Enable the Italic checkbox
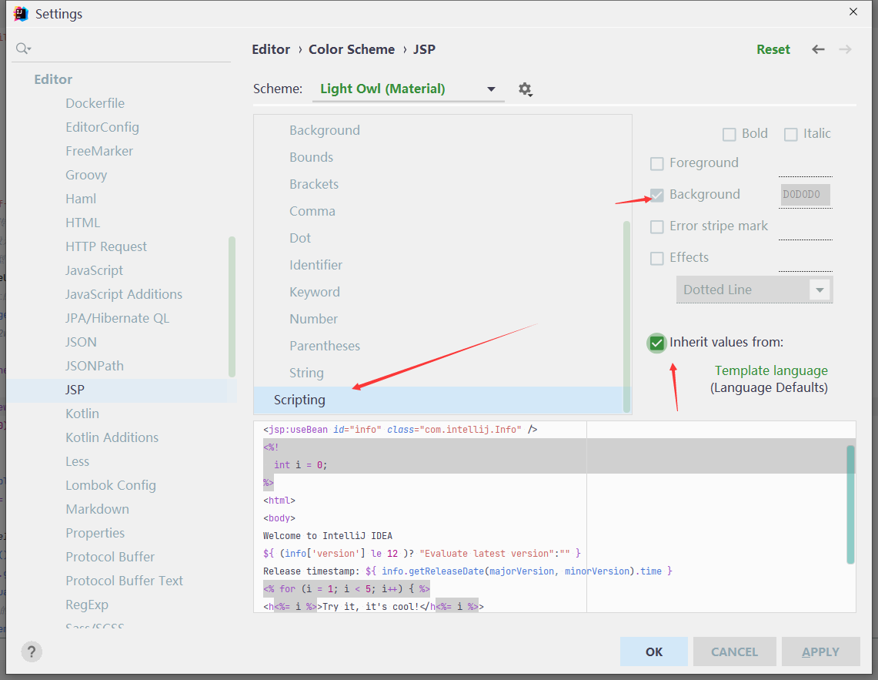The image size is (878, 680). click(x=790, y=134)
